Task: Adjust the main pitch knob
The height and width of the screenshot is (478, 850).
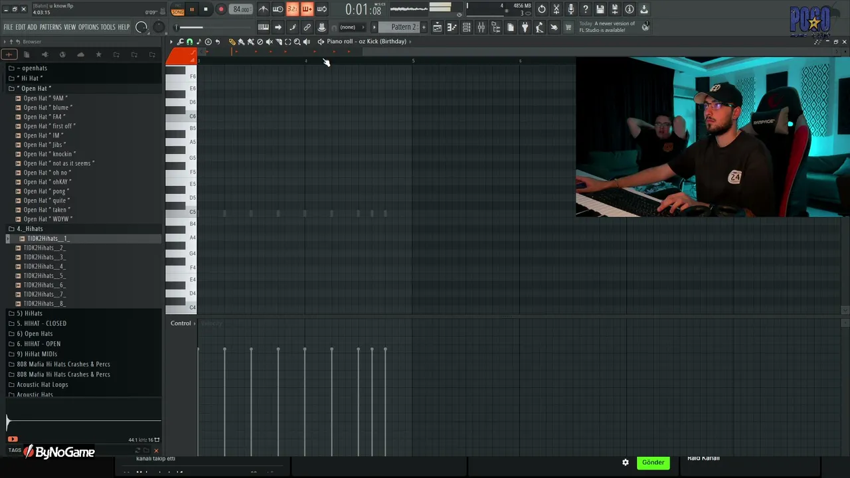Action: pyautogui.click(x=159, y=27)
